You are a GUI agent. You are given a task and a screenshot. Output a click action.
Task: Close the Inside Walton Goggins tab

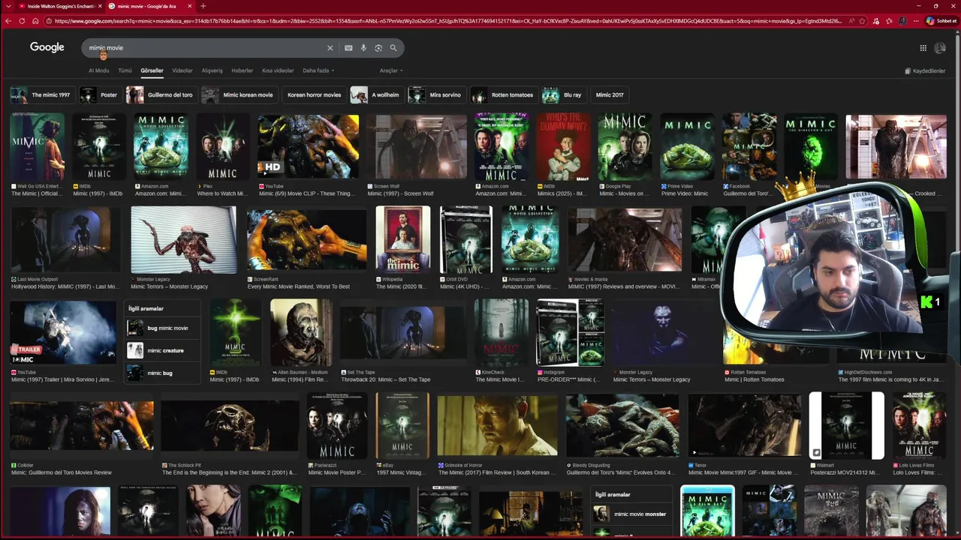point(100,6)
